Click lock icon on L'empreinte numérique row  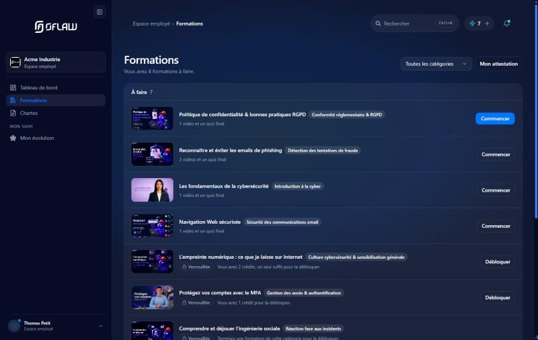click(x=184, y=267)
